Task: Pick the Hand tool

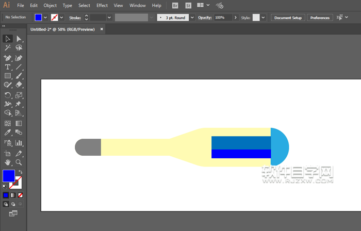Action: [8, 162]
